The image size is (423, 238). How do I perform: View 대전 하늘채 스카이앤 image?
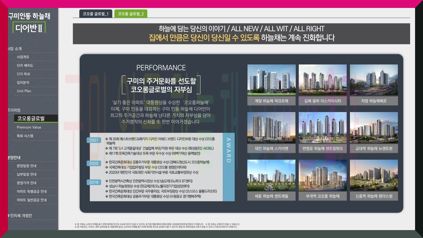(x=271, y=128)
